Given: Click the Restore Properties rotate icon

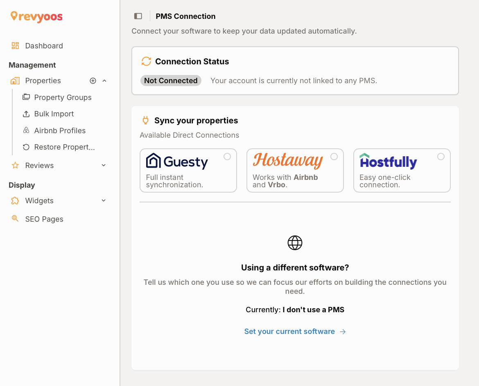Looking at the screenshot, I should click(26, 147).
